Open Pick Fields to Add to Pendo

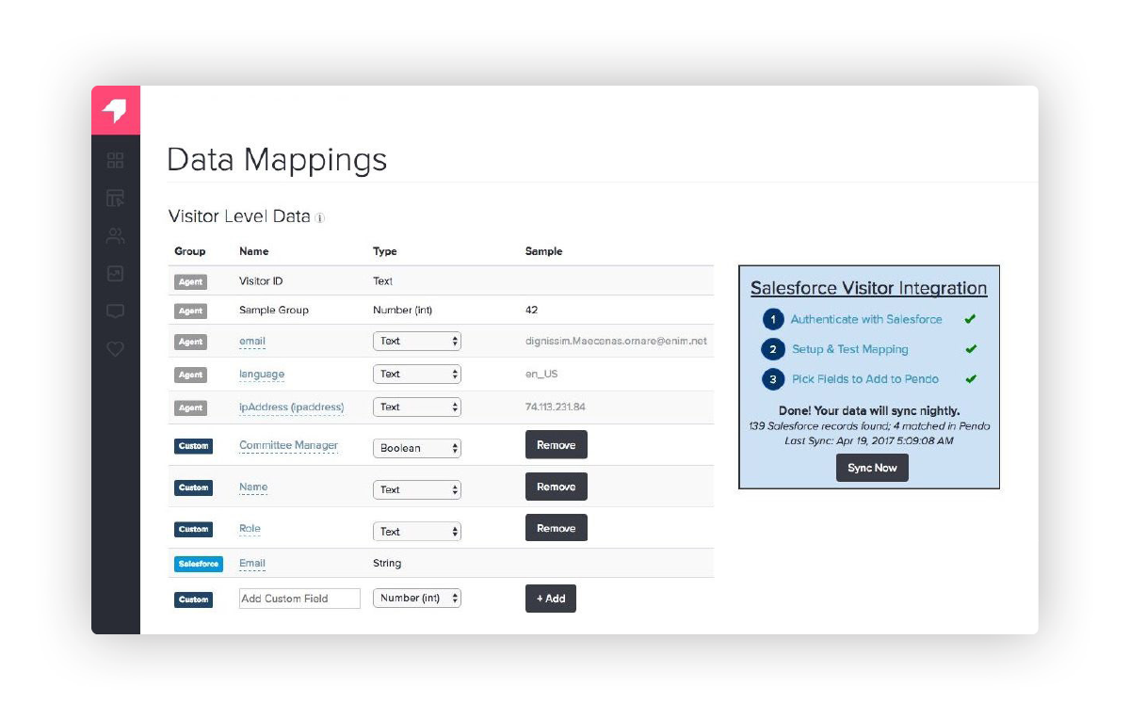point(864,379)
